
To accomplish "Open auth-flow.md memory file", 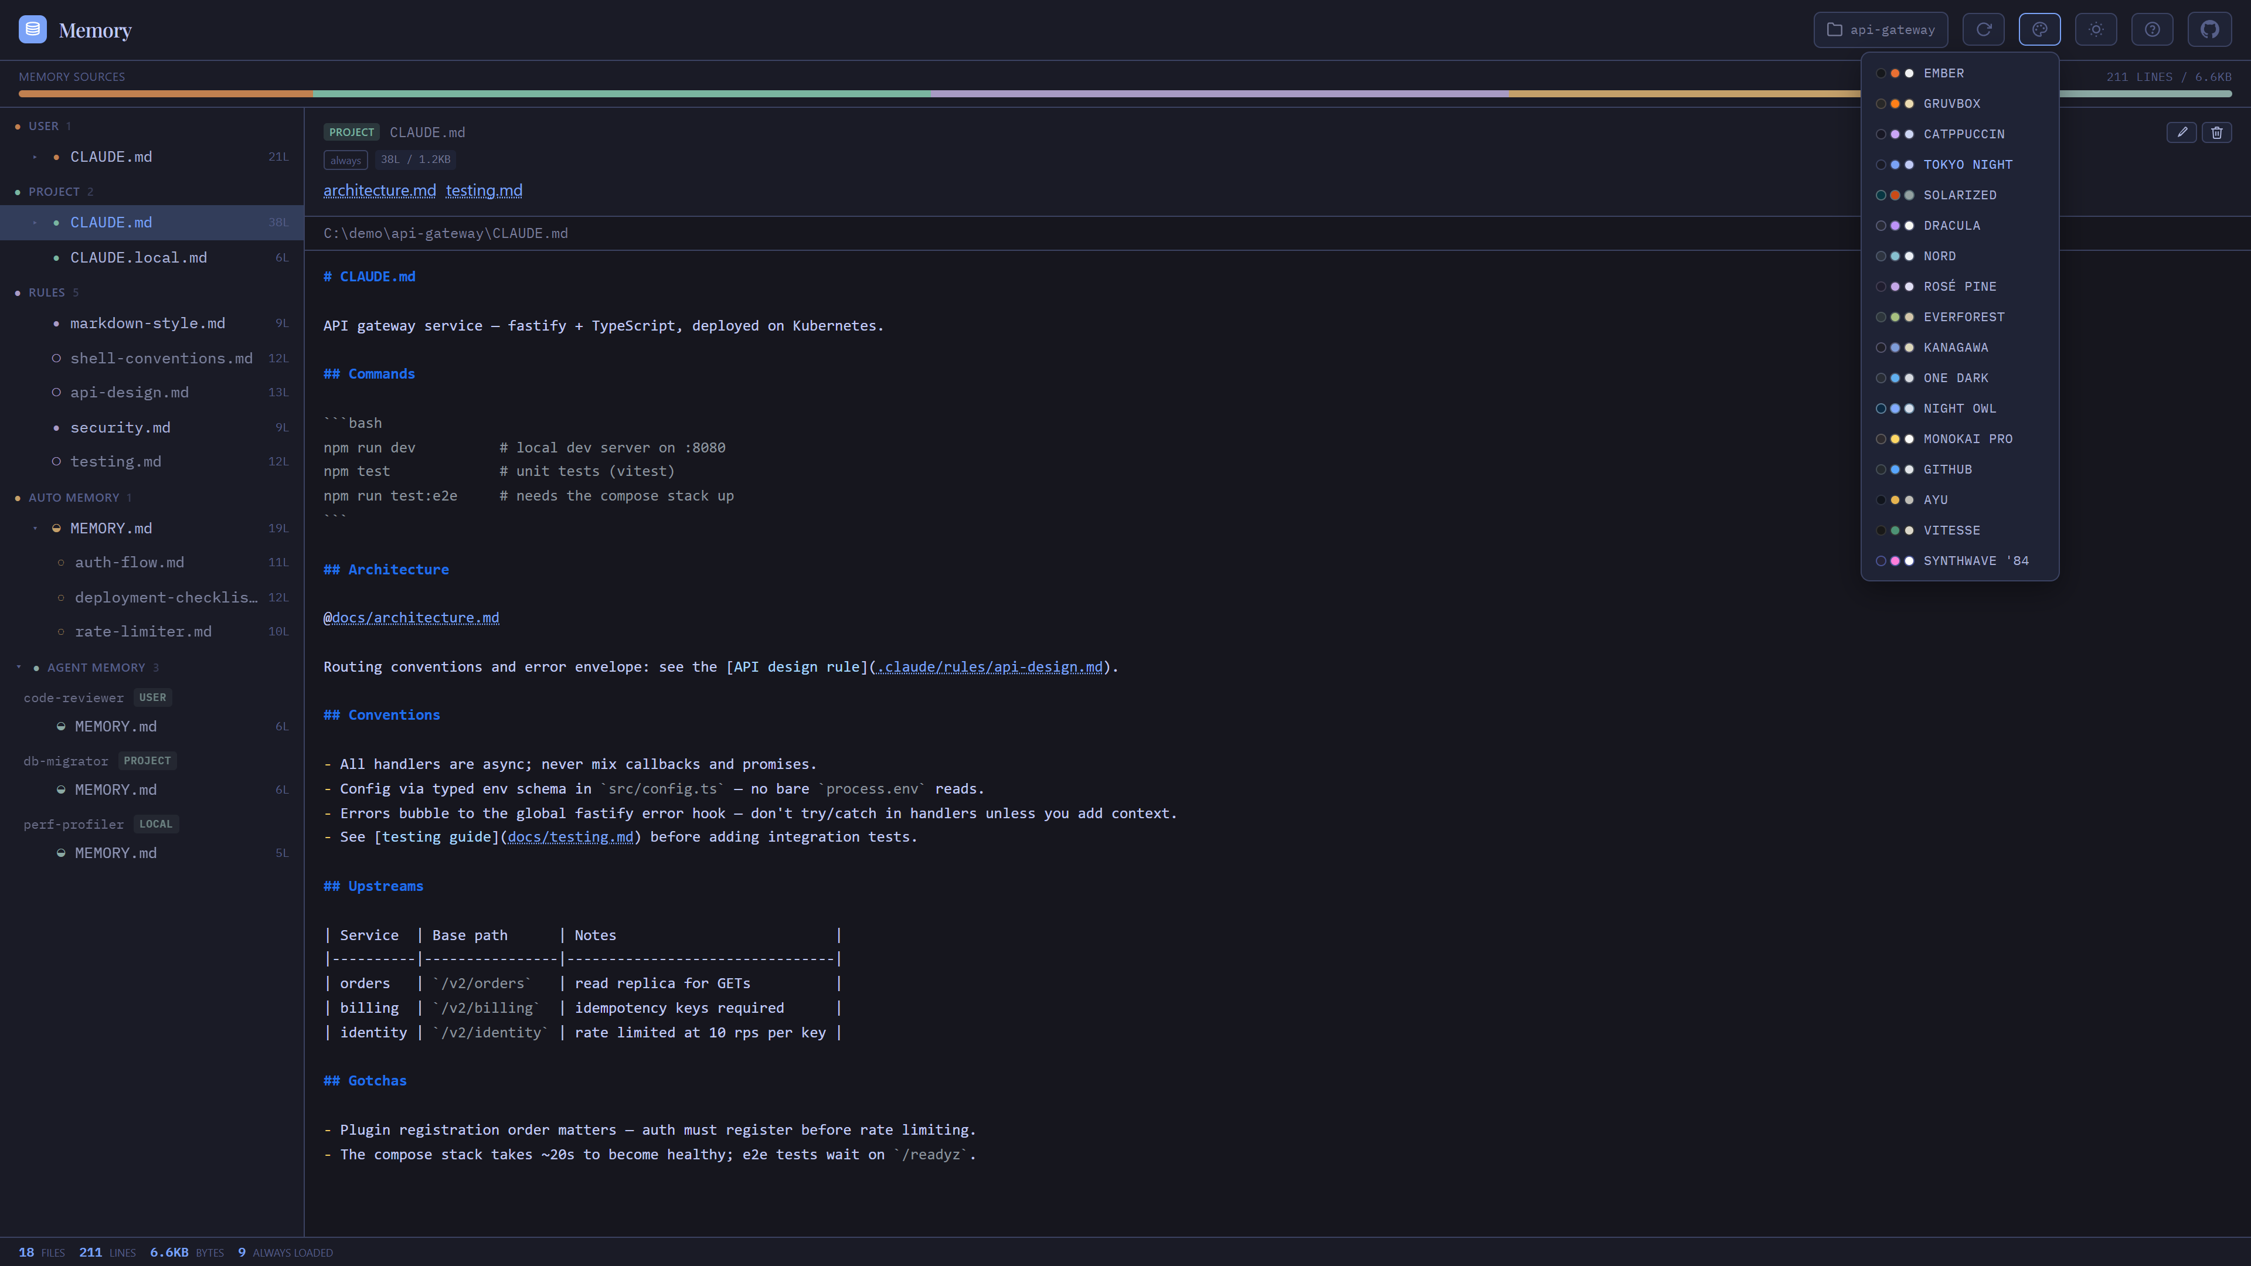I will pos(152,563).
